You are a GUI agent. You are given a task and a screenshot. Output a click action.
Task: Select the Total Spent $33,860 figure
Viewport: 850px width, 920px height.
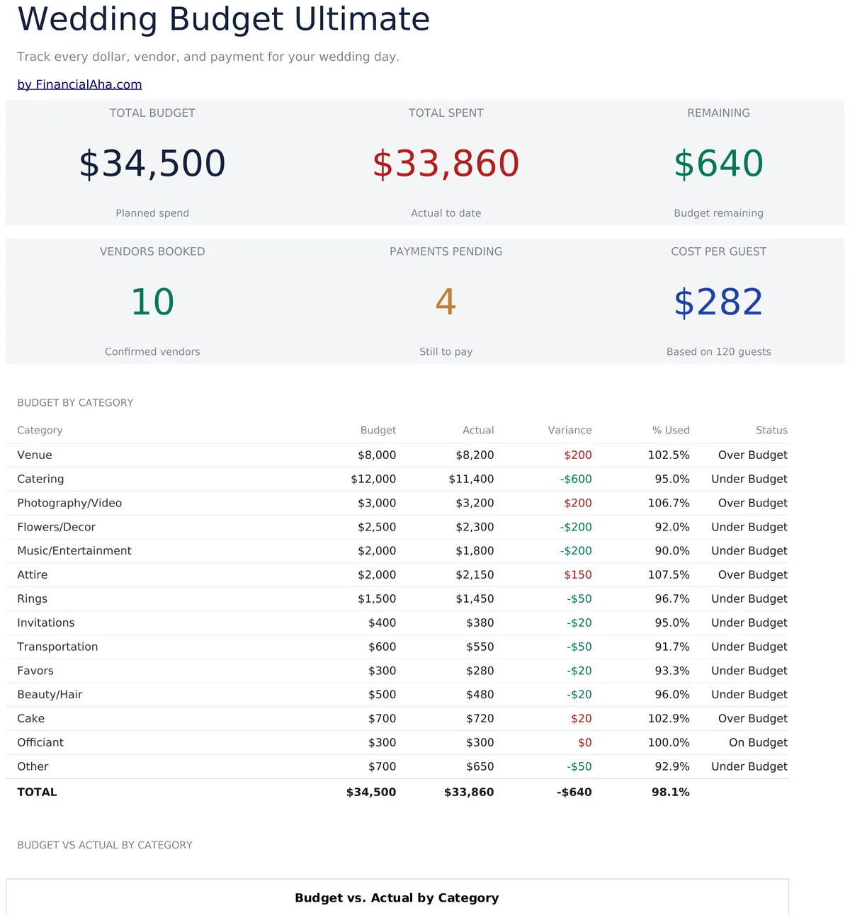point(446,164)
